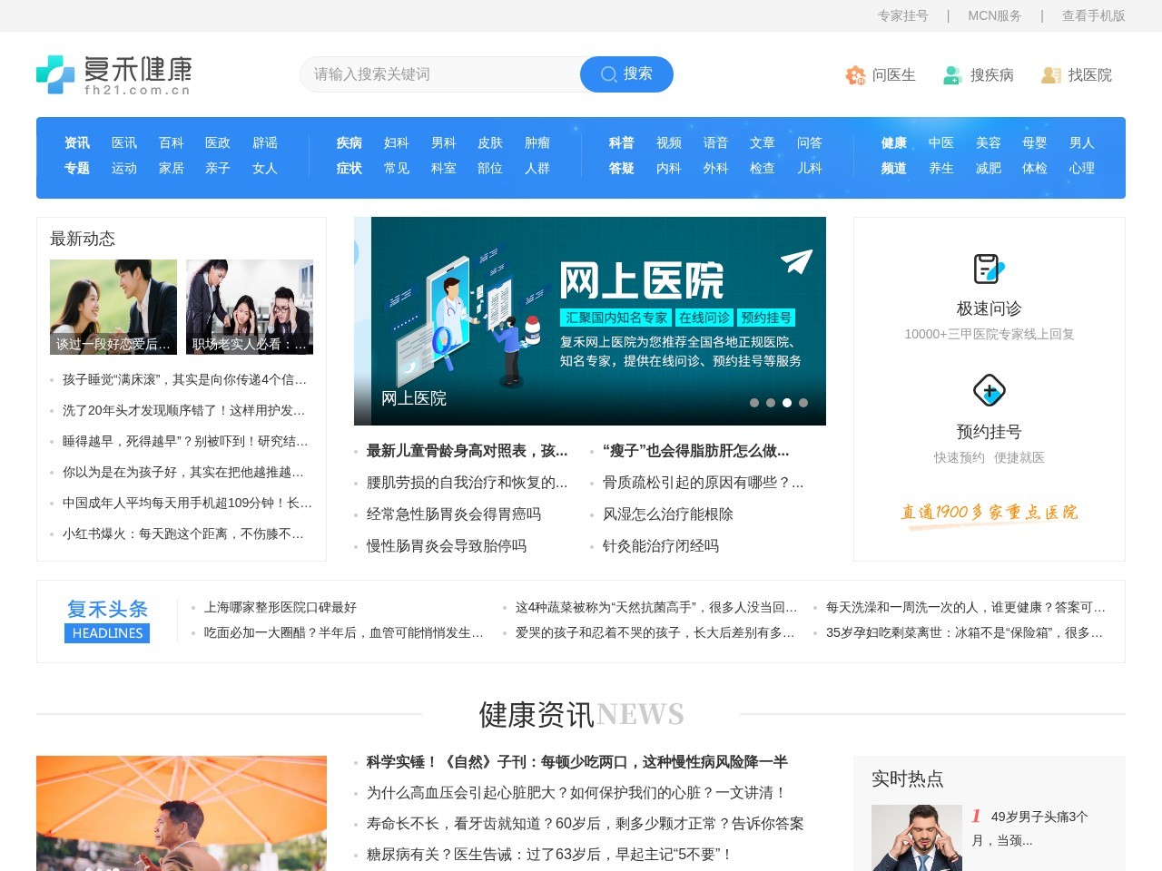Click the blue 搜索 button
The image size is (1162, 871).
[626, 74]
